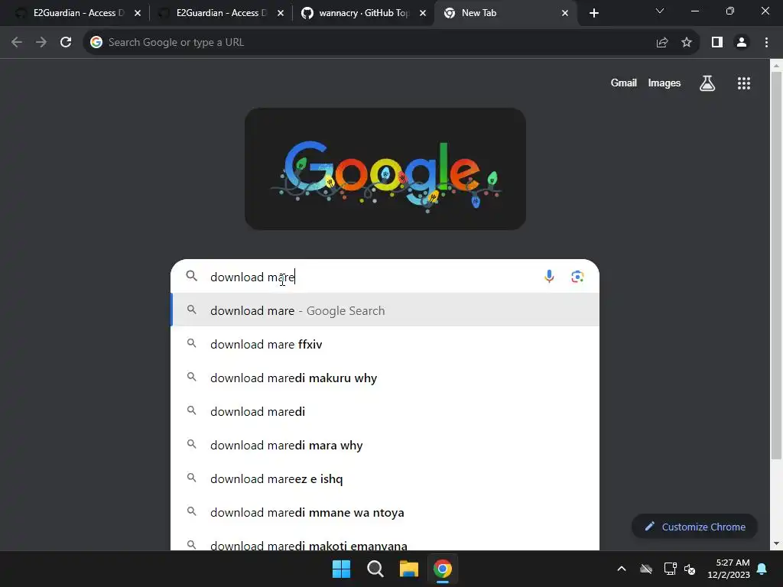Select suggestion "download maredi mmane wa ntoya"
783x587 pixels.
tap(385, 513)
